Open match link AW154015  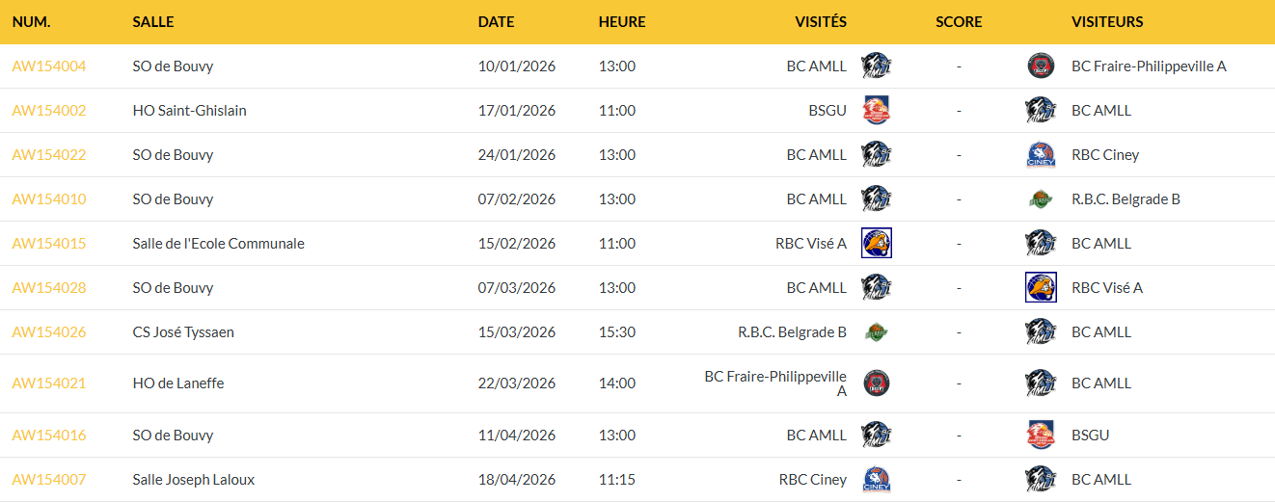tap(49, 244)
